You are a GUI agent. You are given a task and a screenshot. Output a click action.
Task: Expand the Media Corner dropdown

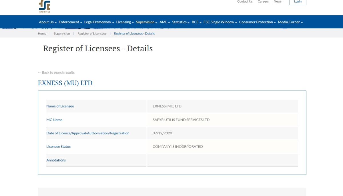click(289, 22)
